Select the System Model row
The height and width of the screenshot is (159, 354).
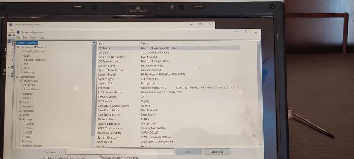click(169, 75)
